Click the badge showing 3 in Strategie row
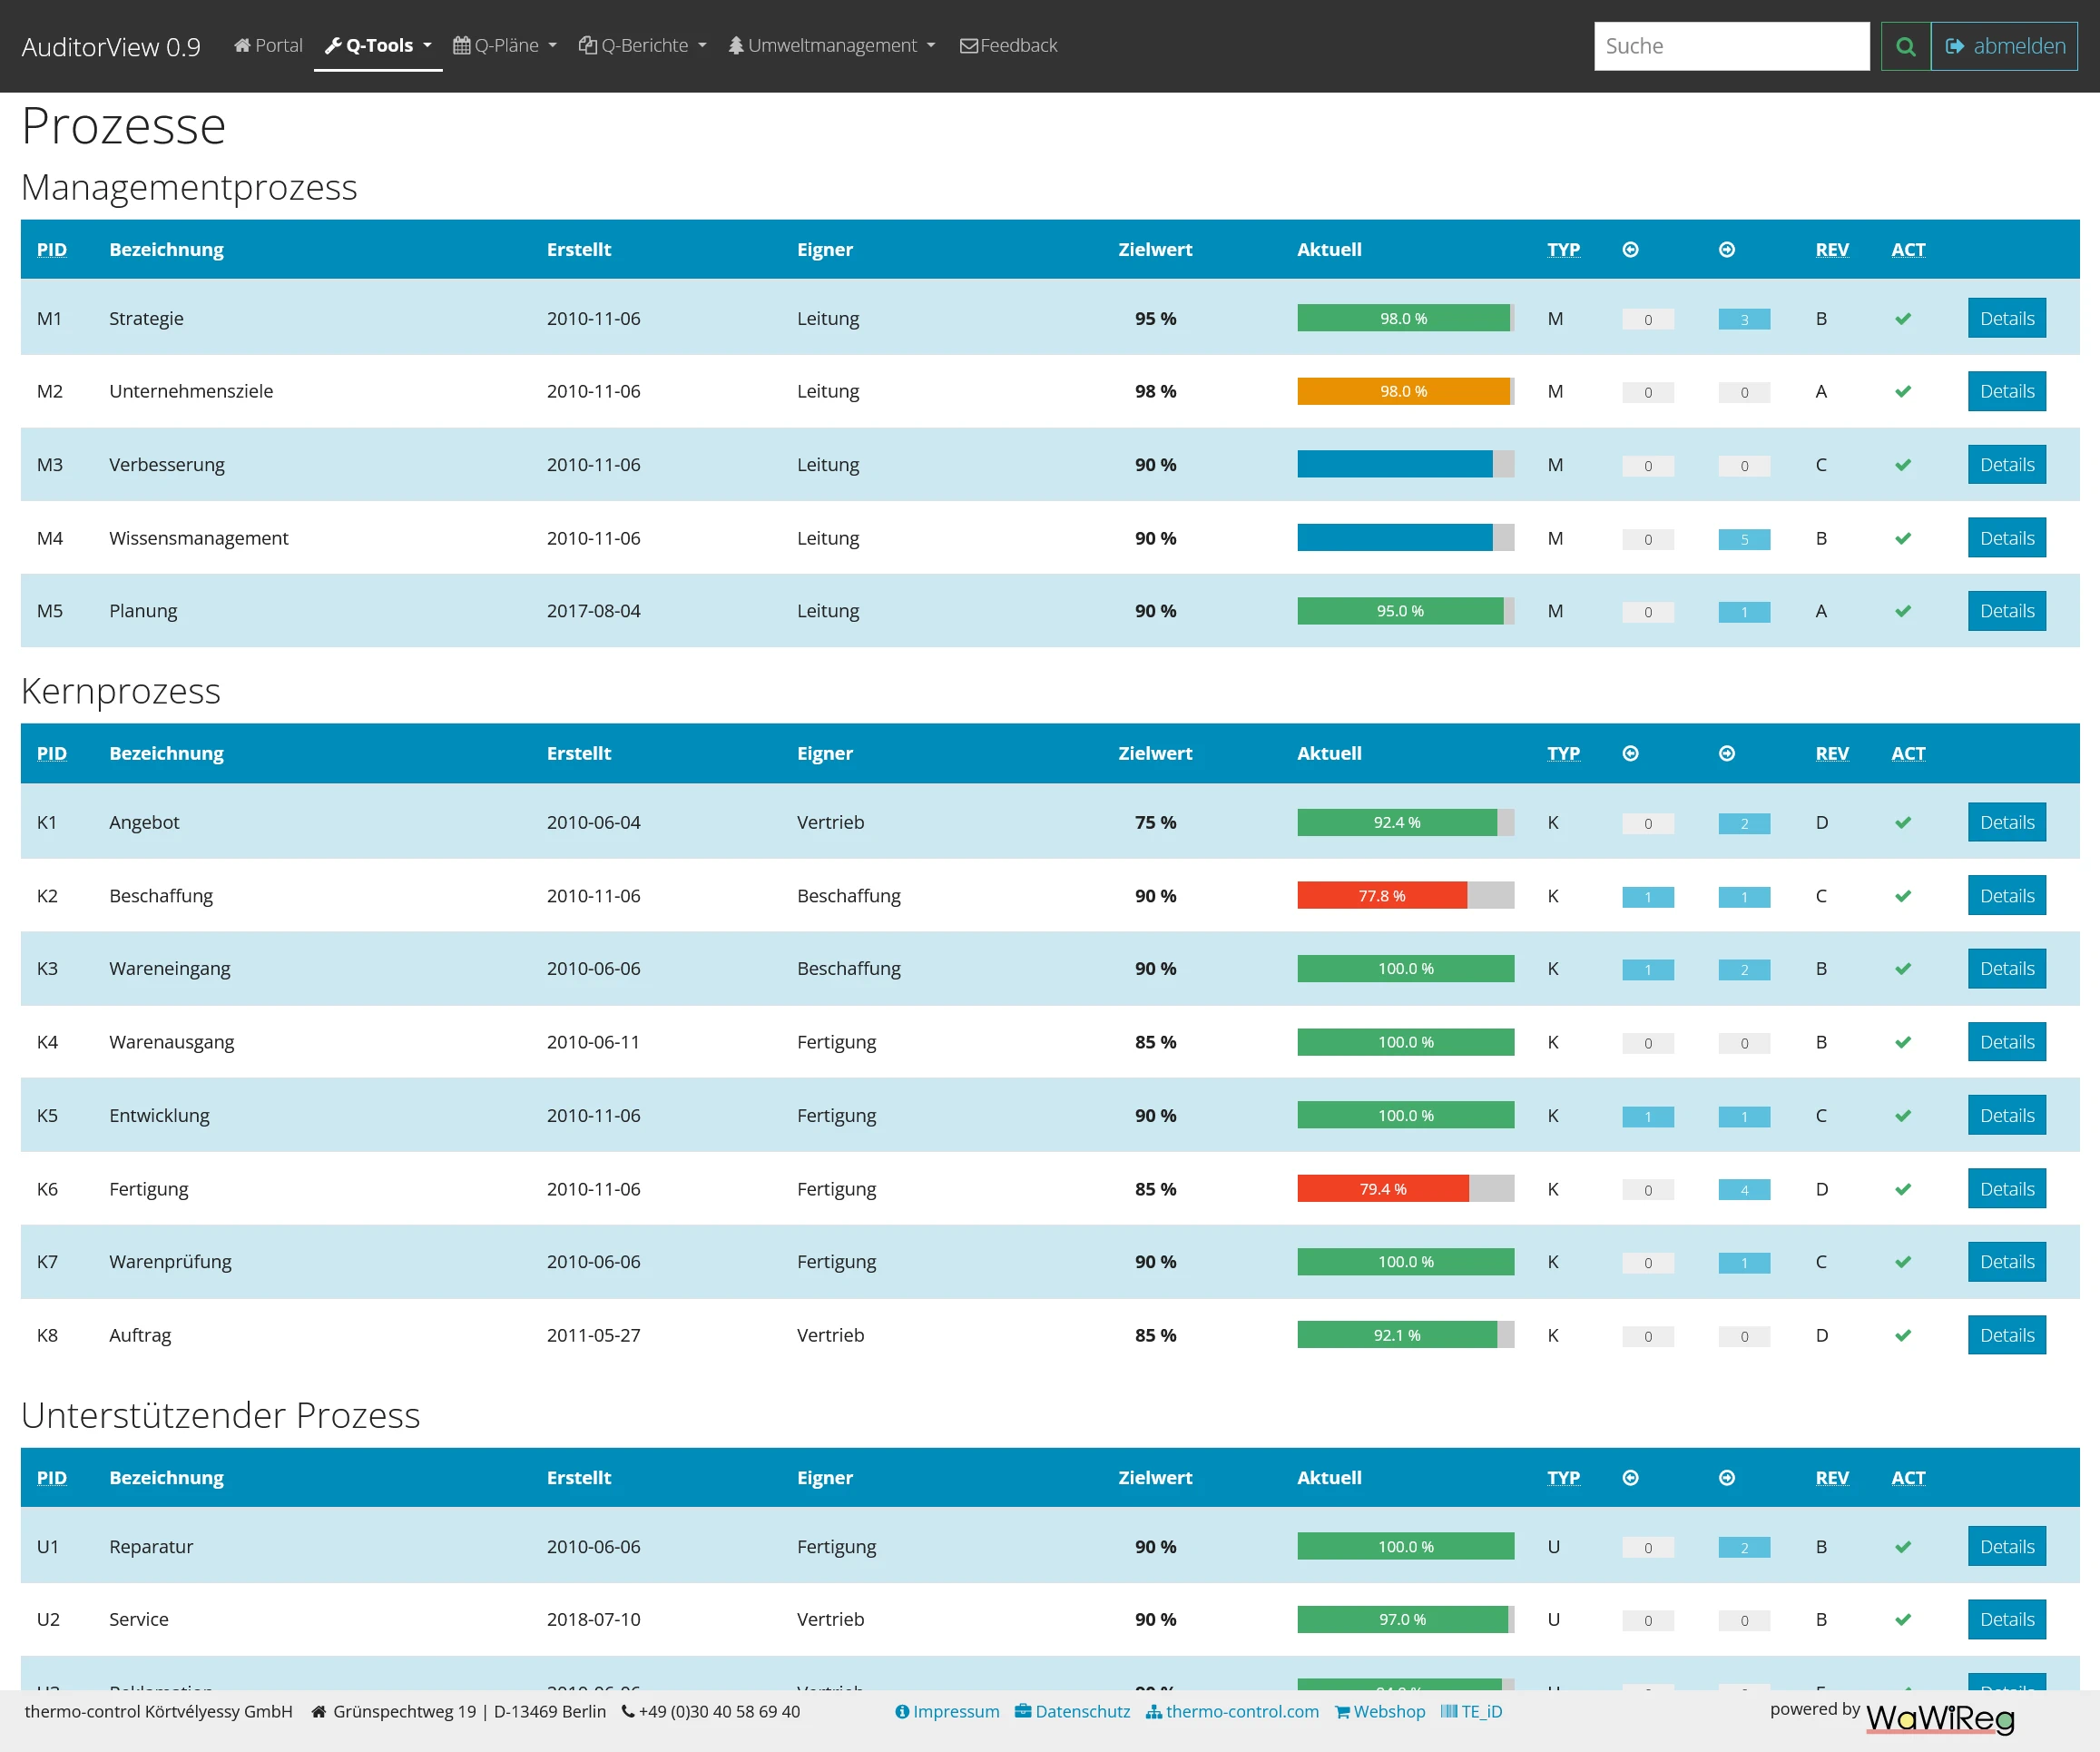 1744,320
